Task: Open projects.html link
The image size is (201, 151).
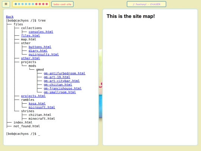Action: (33, 96)
